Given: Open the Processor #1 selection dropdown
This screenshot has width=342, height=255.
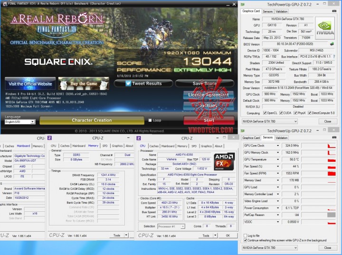Looking at the screenshot, I should (171, 226).
